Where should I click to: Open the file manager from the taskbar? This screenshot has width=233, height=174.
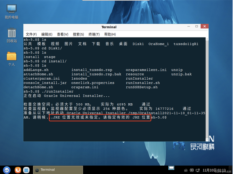click(26, 170)
